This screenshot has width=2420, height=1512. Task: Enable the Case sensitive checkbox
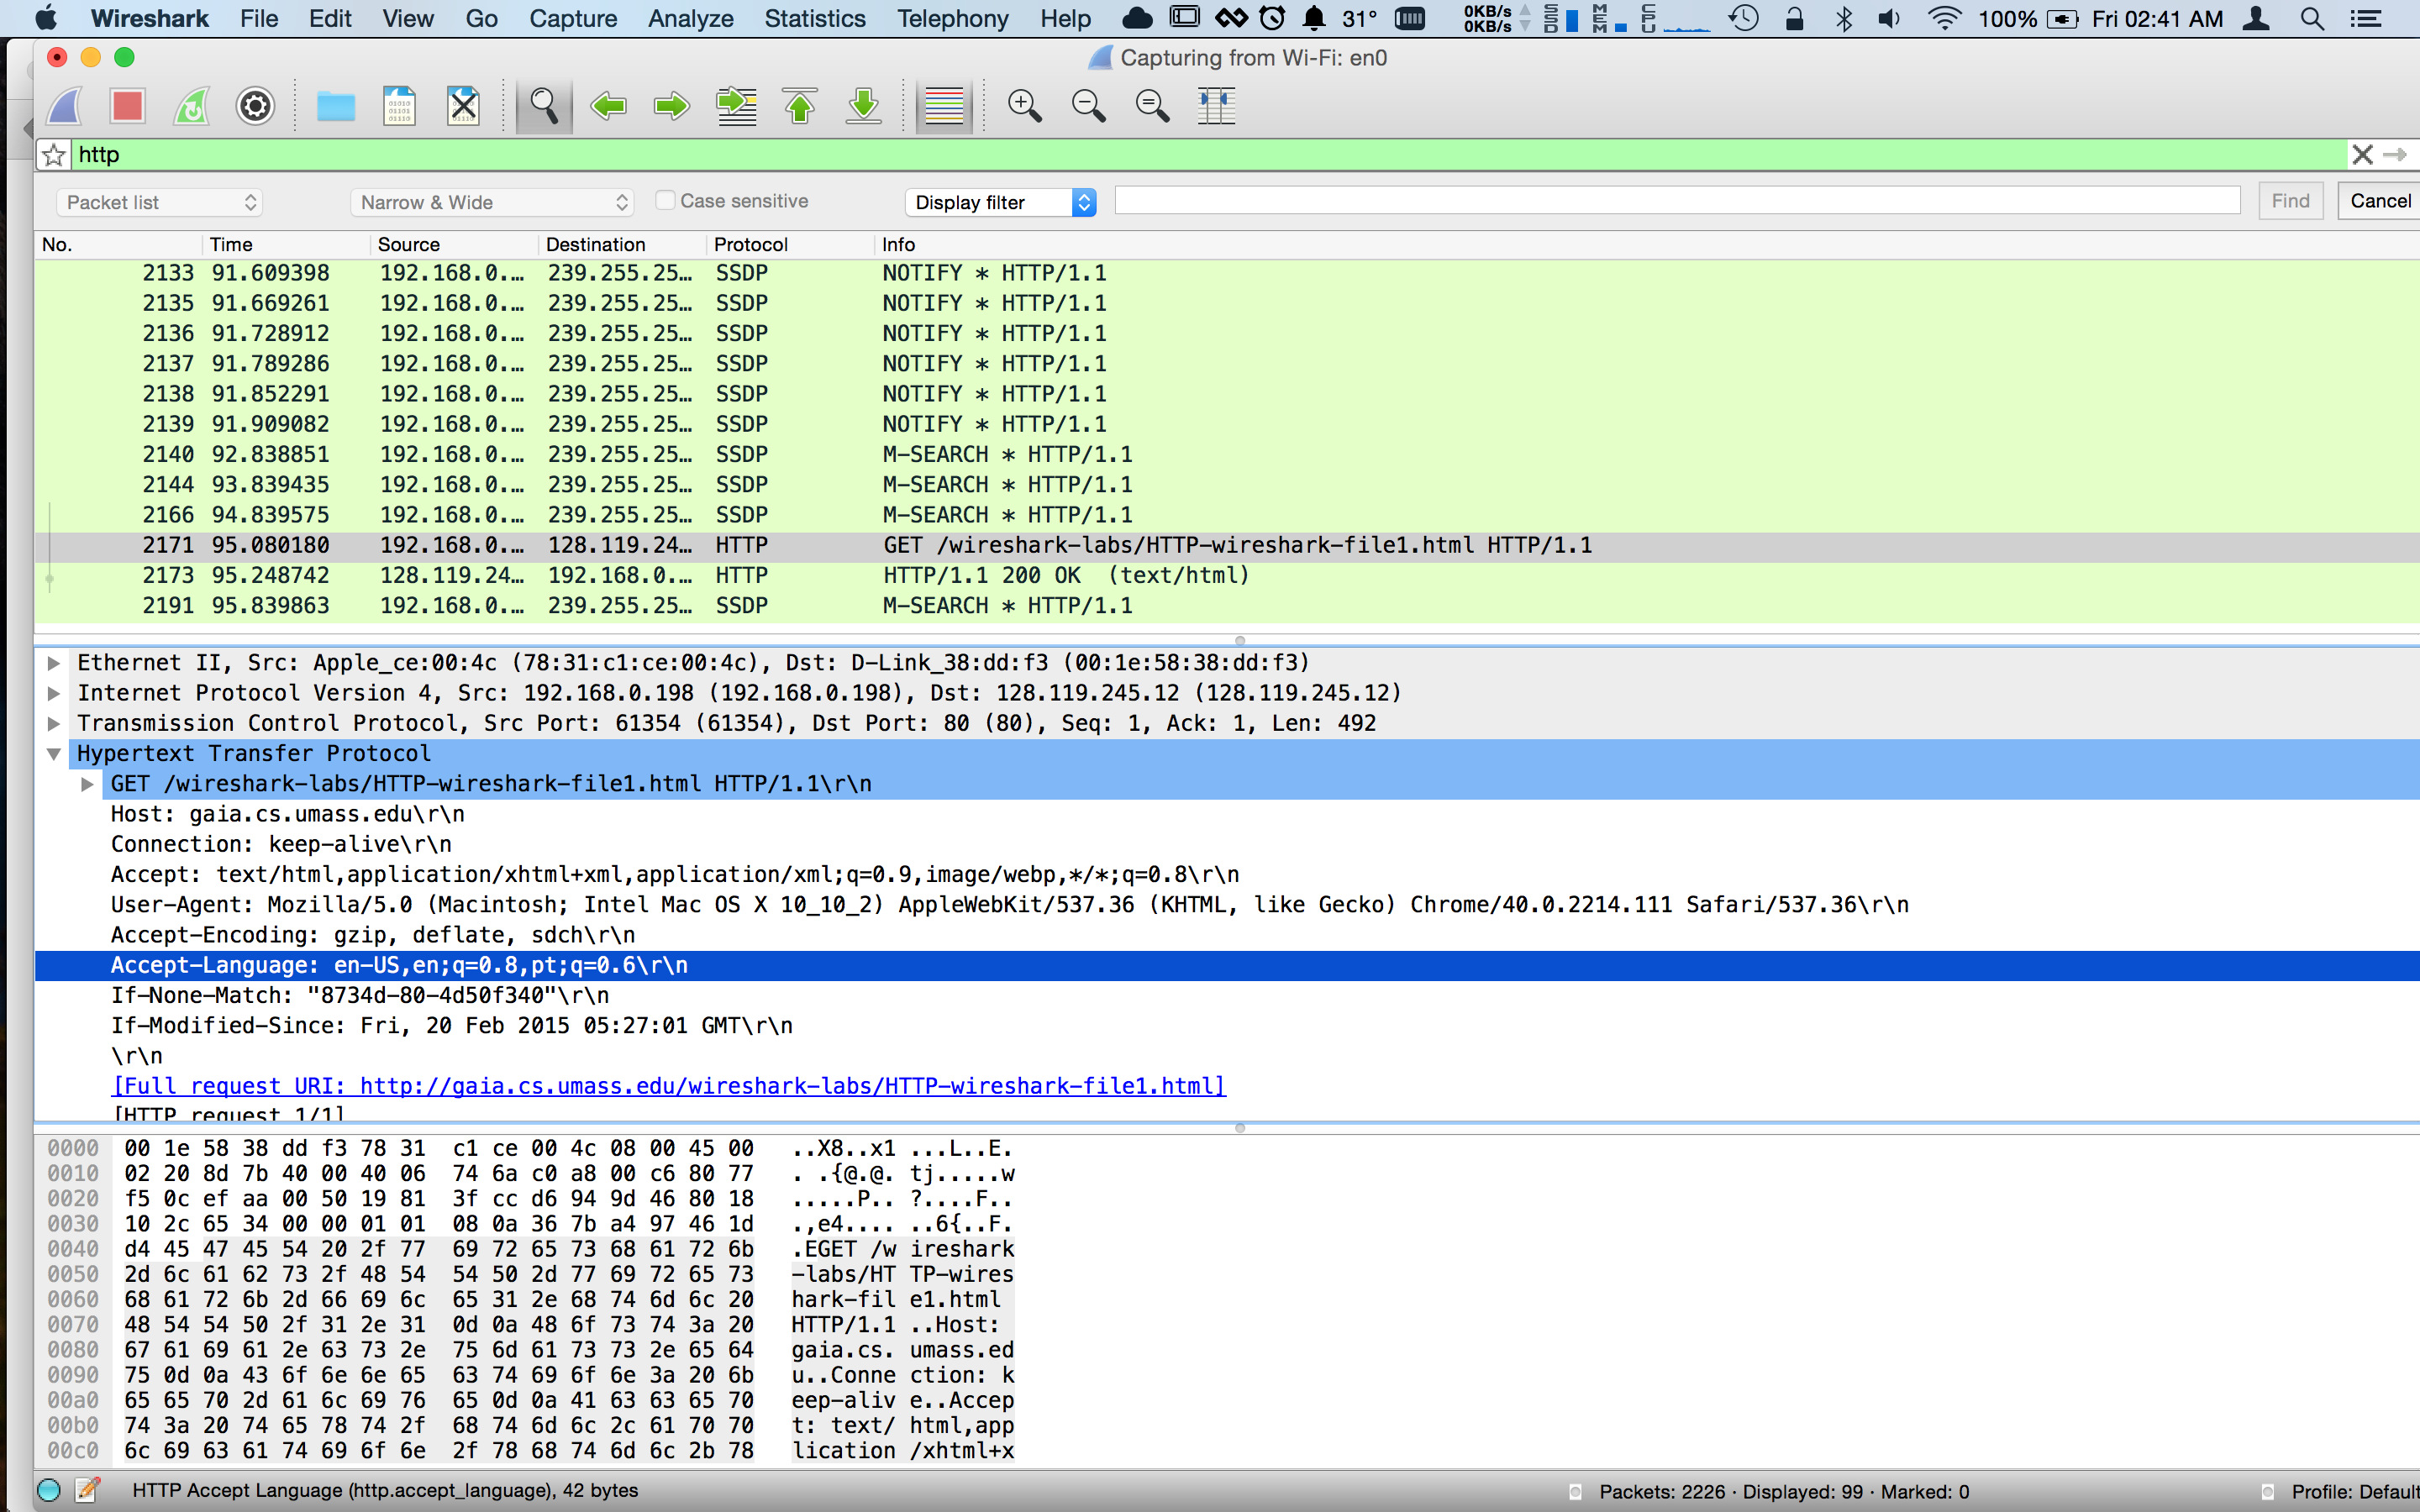pos(665,200)
